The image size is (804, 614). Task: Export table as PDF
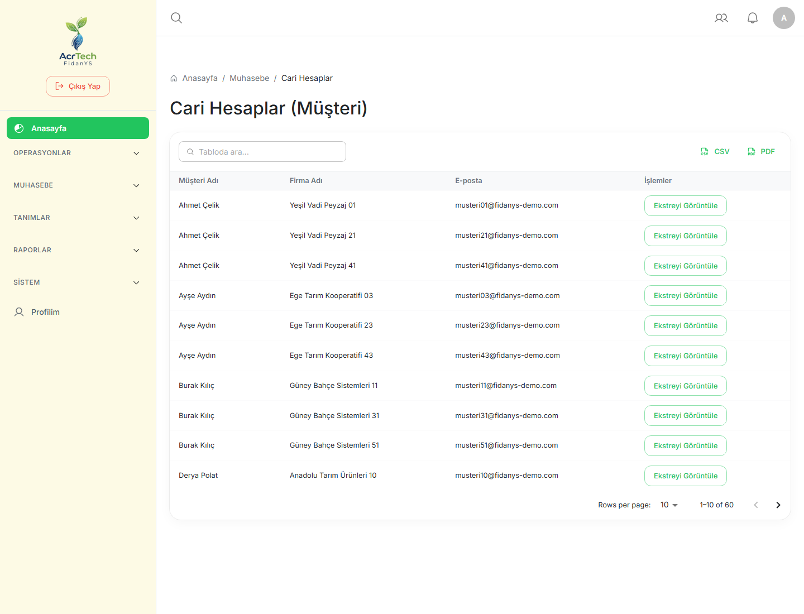click(761, 152)
